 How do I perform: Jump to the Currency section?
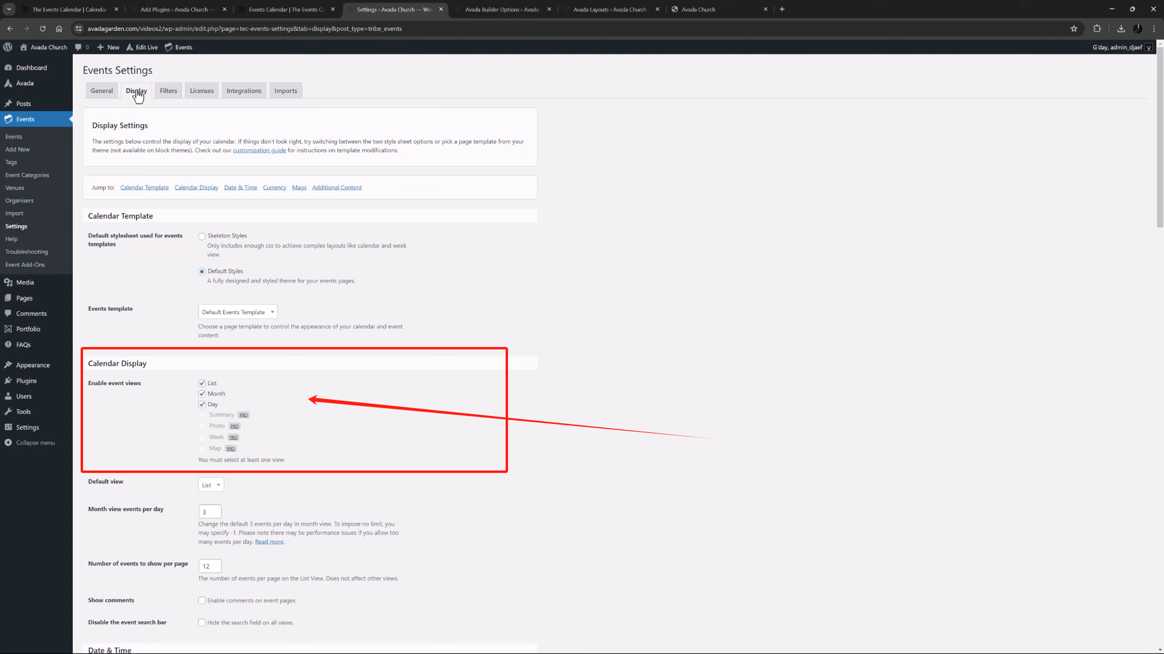(274, 188)
